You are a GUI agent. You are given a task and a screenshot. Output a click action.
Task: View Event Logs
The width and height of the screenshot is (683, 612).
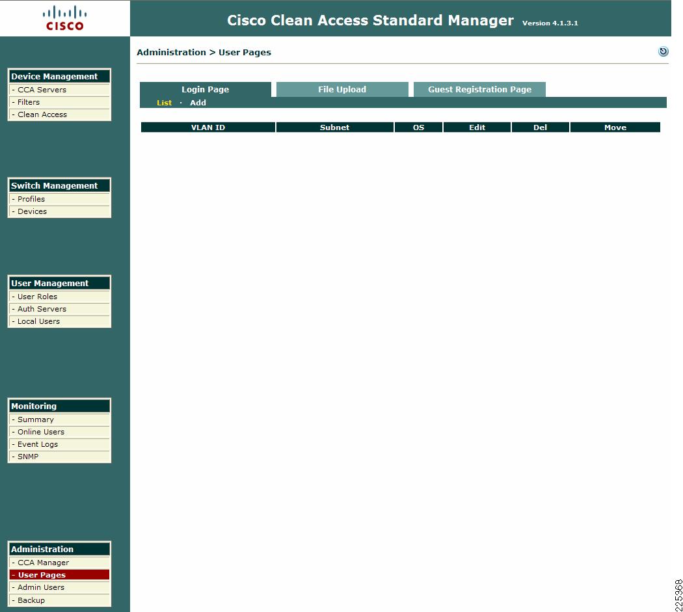(x=60, y=444)
